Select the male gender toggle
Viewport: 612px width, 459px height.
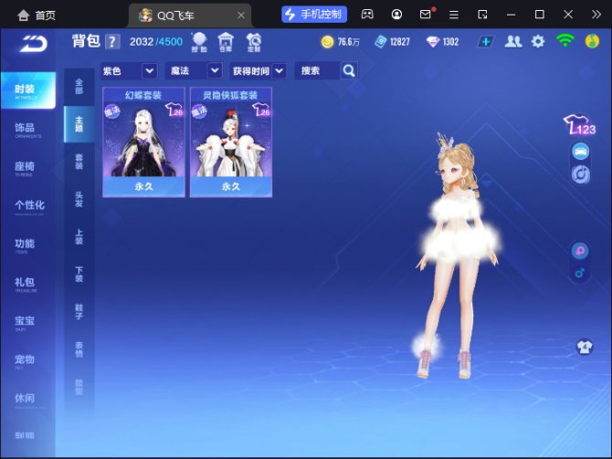(580, 273)
